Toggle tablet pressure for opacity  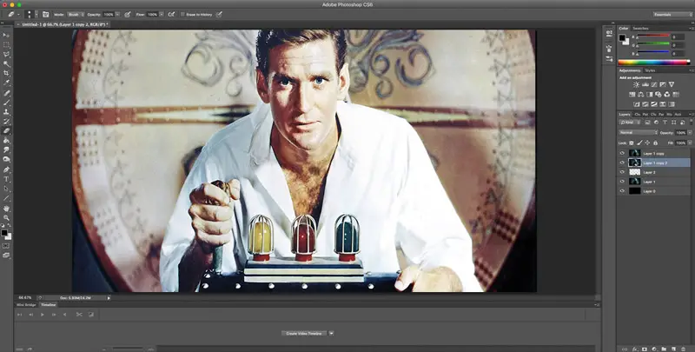coord(127,15)
